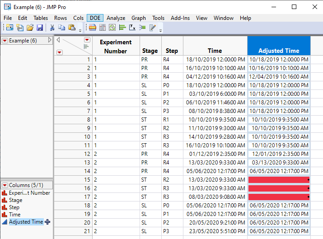Click red bar icon next to Stage column
This screenshot has width=323, height=239.
pyautogui.click(x=5, y=200)
